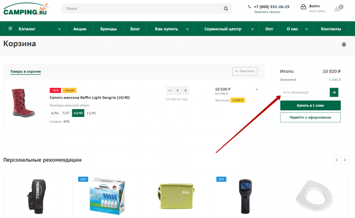Click the struck-through 16 700 ₽ price
The image size is (355, 218).
click(222, 94)
